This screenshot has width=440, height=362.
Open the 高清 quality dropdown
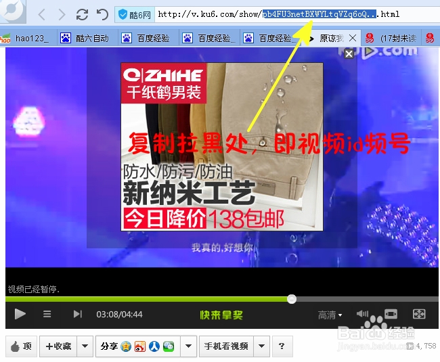tap(330, 315)
